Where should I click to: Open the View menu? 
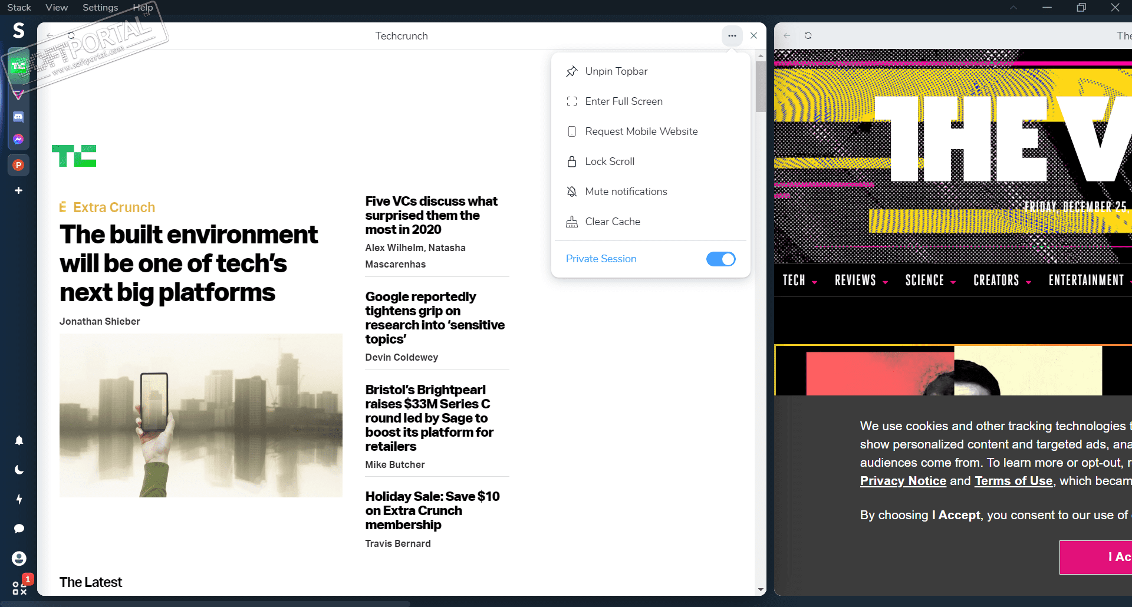pyautogui.click(x=57, y=8)
